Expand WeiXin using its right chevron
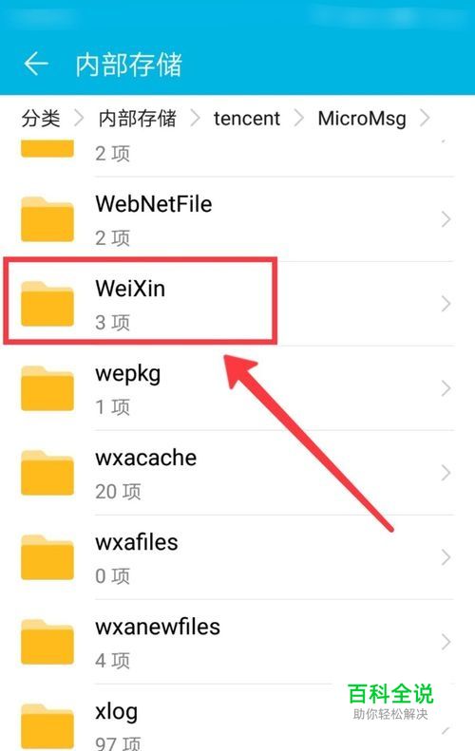 [x=446, y=304]
